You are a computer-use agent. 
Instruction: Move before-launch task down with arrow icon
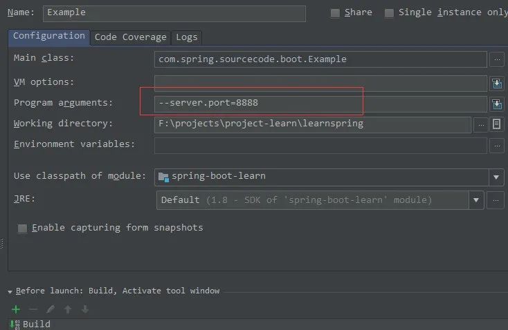[x=84, y=310]
